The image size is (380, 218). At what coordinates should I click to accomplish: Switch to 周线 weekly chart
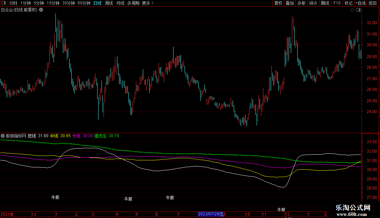(109, 3)
